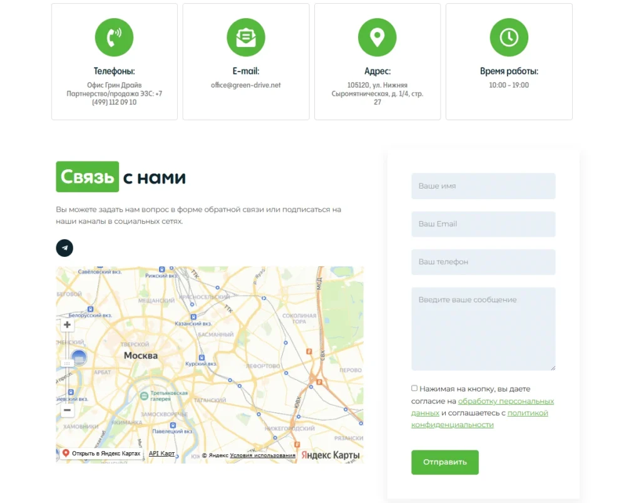Click the map zoom slider handle

click(x=67, y=363)
